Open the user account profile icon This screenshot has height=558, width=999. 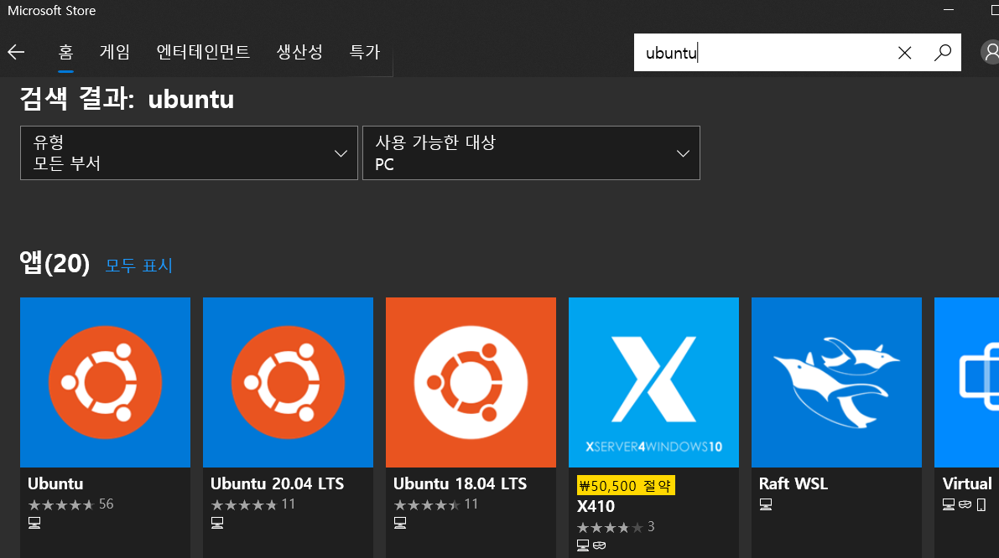[990, 52]
